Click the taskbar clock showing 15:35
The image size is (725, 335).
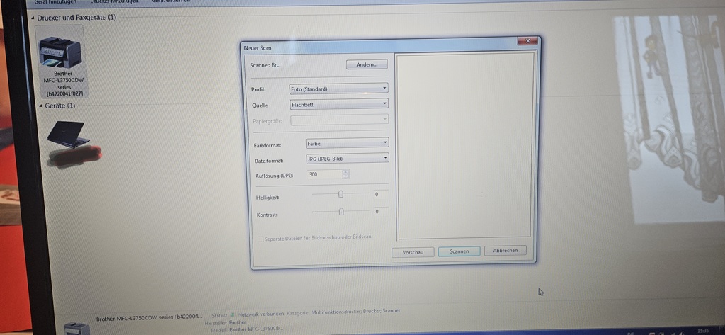(x=702, y=330)
